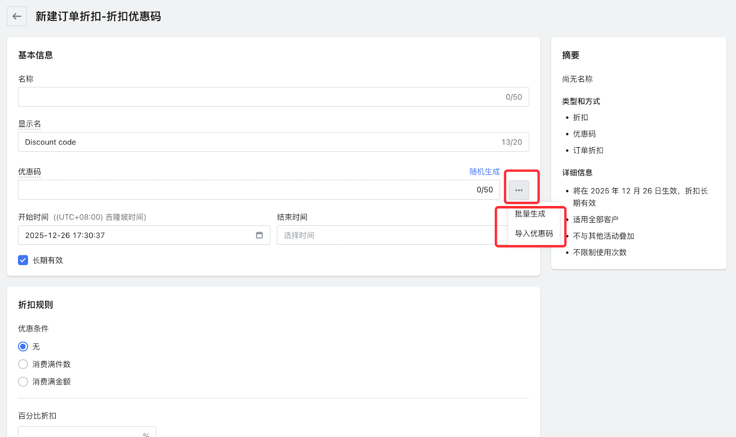
Task: Click the dotted-underlined 显示名 label
Action: pyautogui.click(x=29, y=124)
